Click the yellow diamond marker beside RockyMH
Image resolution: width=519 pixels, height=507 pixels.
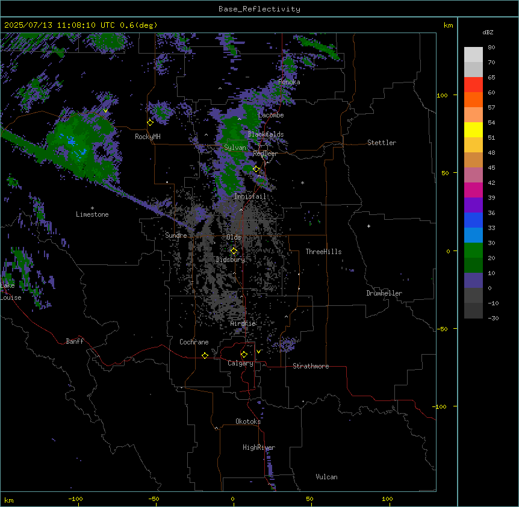pos(151,123)
